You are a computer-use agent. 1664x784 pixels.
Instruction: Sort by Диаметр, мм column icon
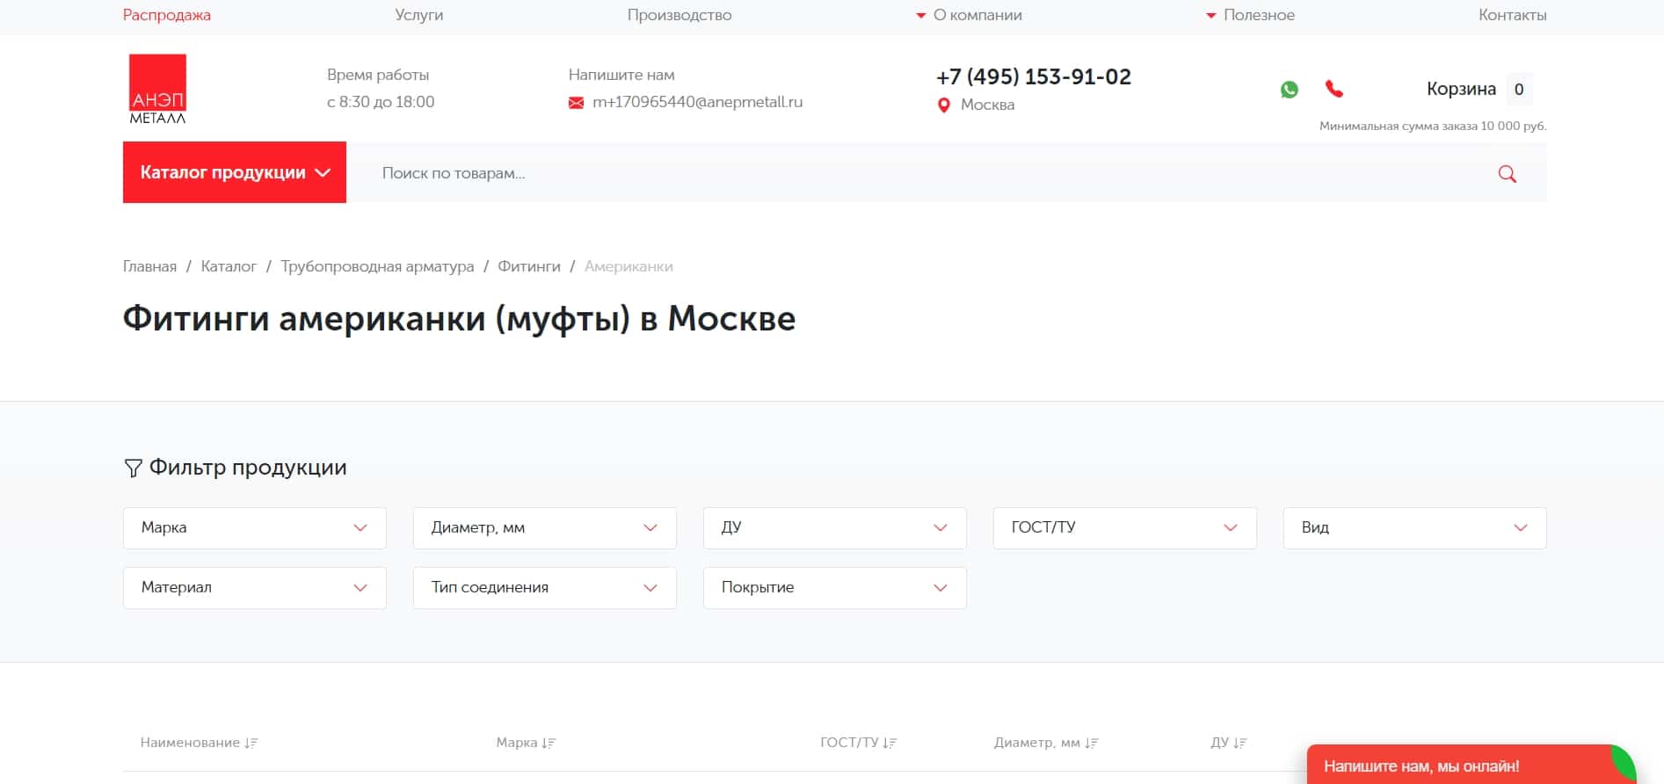1092,743
